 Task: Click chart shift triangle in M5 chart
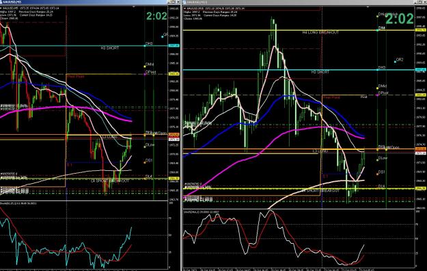pos(133,7)
